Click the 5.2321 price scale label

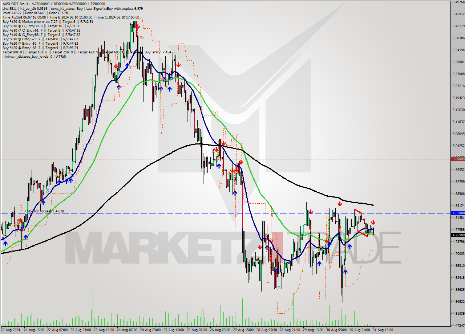coord(458,86)
